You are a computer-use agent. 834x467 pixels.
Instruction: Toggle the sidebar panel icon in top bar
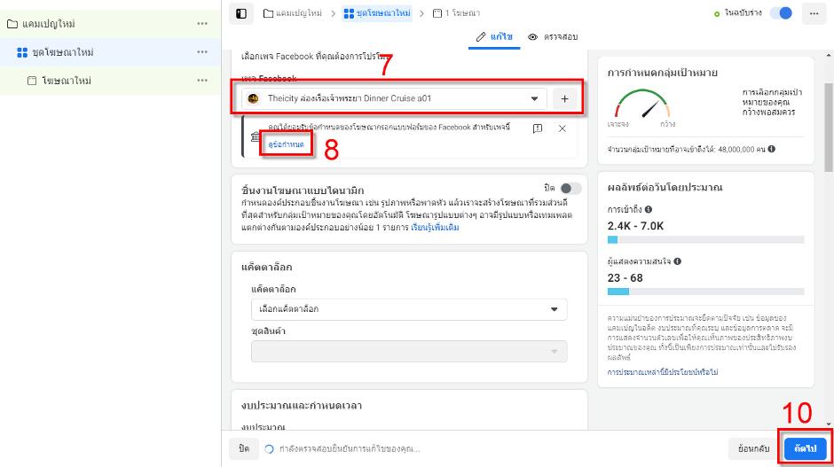tap(240, 13)
